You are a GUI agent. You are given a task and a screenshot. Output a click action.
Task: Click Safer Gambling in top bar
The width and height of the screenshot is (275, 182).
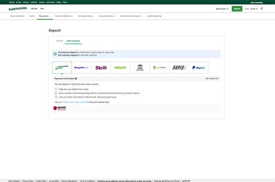point(257,2)
